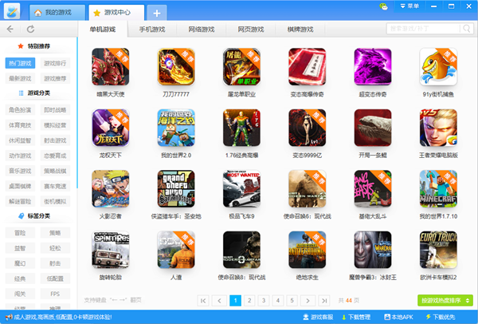This screenshot has width=478, height=324.
Task: Switch to the 游戏中心 tab
Action: click(x=116, y=13)
